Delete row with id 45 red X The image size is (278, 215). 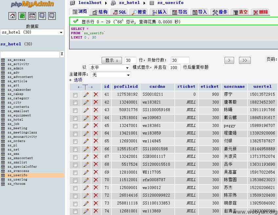point(96,126)
